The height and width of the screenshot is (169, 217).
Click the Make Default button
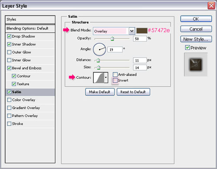pos(100,92)
